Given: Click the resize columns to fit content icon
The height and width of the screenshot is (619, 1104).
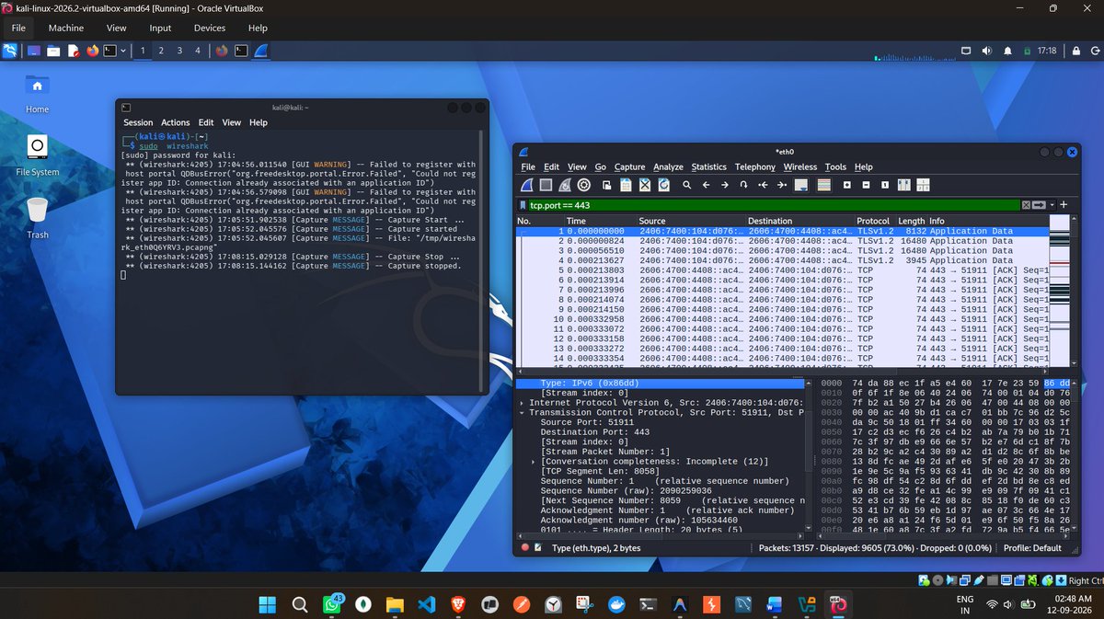Looking at the screenshot, I should (903, 184).
